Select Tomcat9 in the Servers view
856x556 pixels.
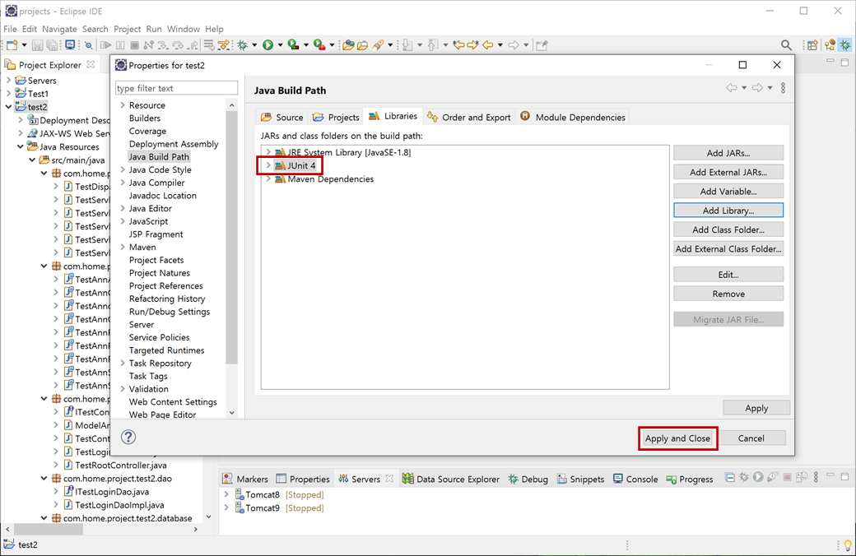[x=262, y=508]
